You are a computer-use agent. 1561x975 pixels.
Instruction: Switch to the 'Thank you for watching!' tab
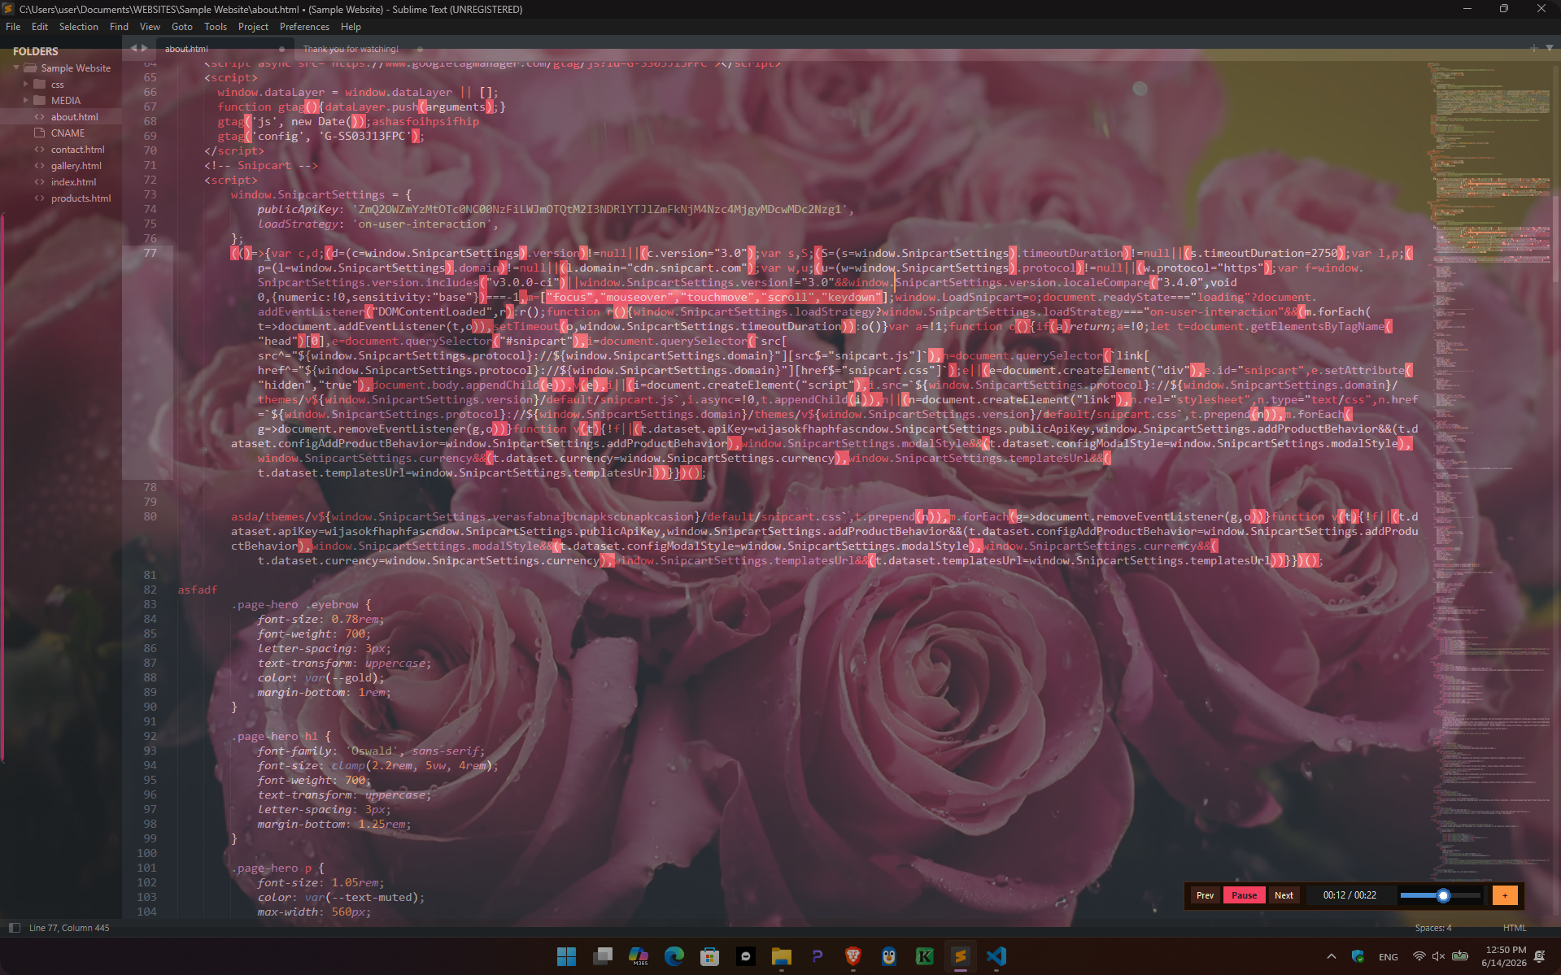[351, 49]
